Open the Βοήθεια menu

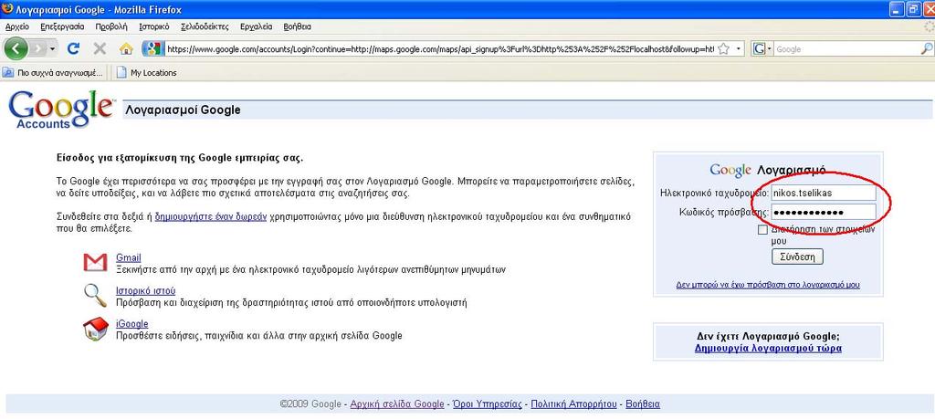click(x=297, y=26)
